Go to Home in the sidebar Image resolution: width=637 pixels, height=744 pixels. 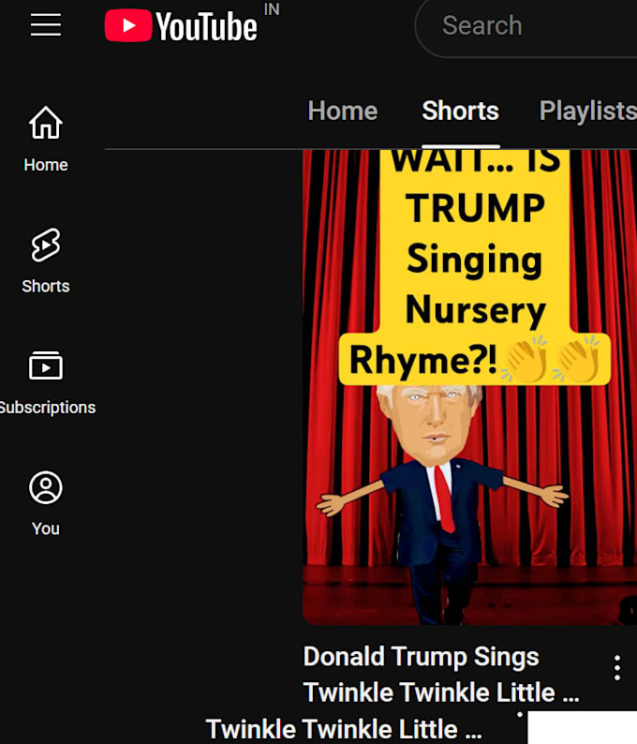click(46, 140)
